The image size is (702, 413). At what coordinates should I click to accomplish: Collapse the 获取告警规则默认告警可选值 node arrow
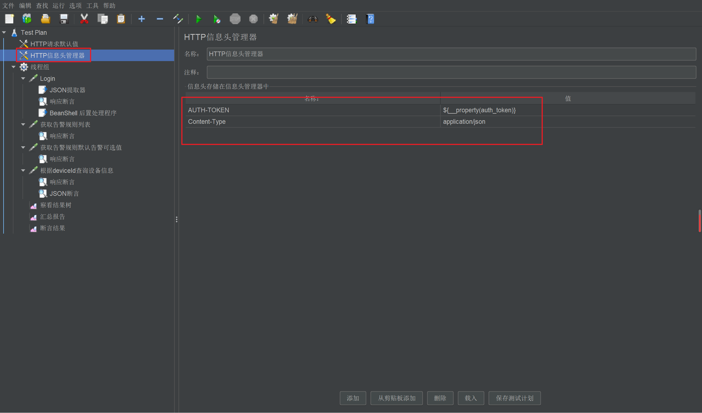(x=23, y=148)
